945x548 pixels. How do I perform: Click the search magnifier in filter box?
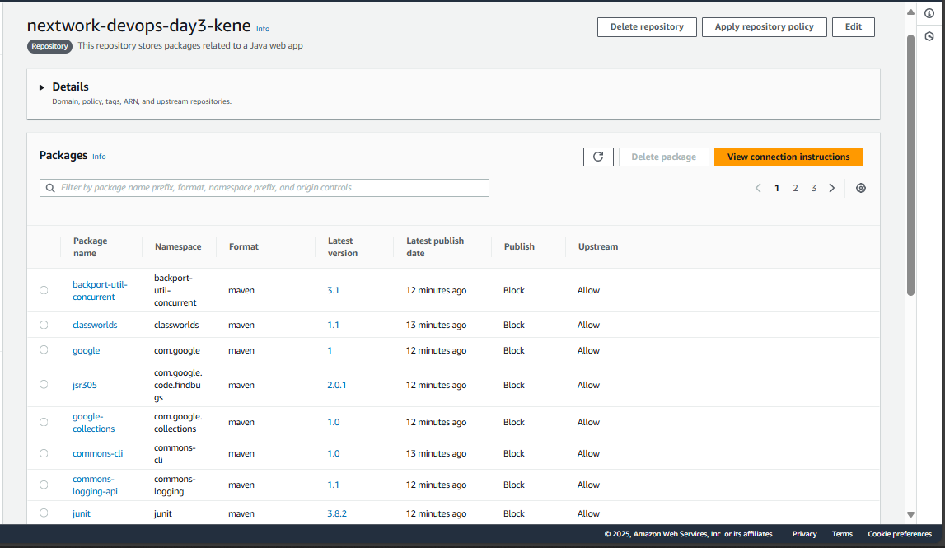[x=50, y=188]
